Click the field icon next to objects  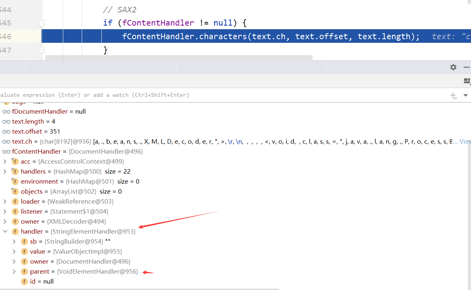pos(15,191)
